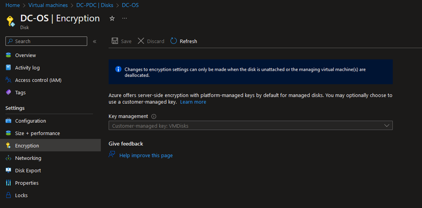Click the Disk subtitle under DC-OS
This screenshot has height=208, width=422.
pos(24,27)
